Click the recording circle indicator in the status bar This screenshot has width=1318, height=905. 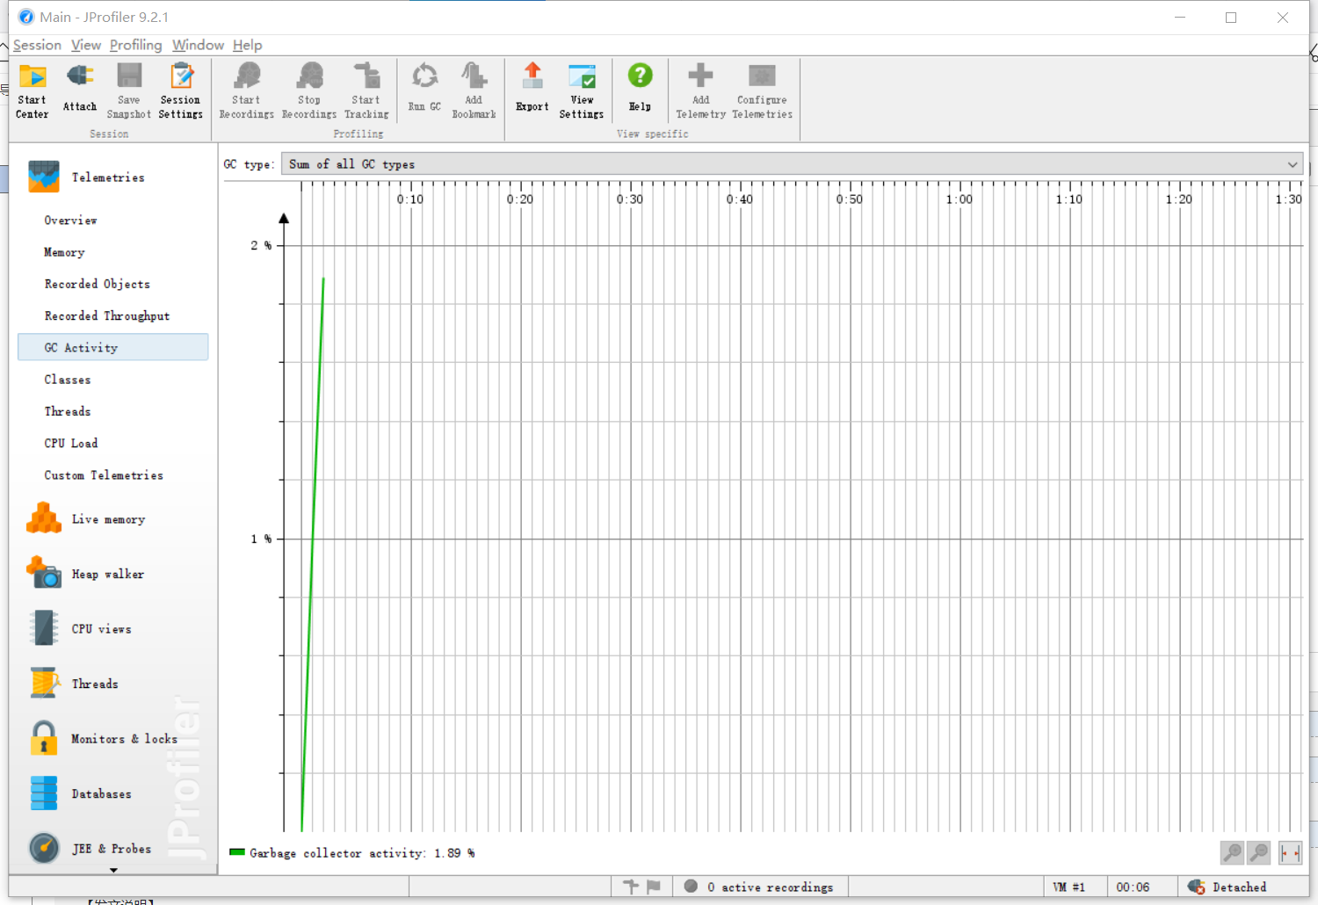(692, 887)
